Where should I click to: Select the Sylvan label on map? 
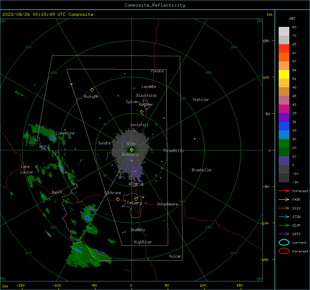click(x=132, y=102)
